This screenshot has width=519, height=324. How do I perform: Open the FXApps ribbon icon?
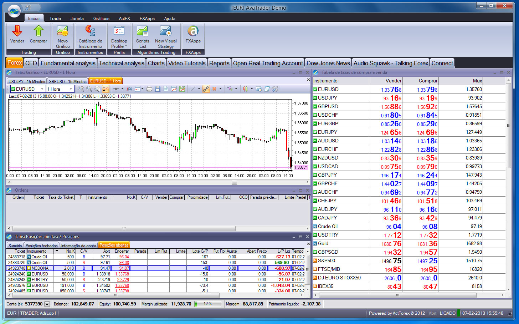(x=193, y=31)
